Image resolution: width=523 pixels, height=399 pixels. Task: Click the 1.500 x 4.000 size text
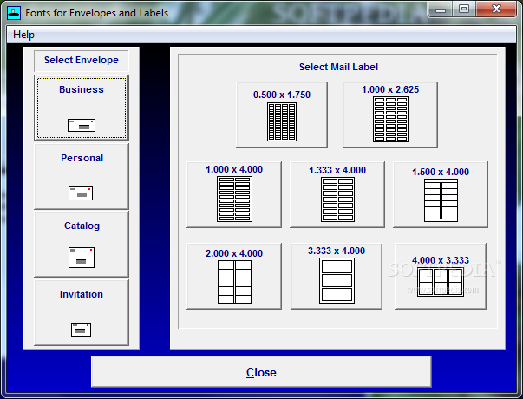(441, 172)
